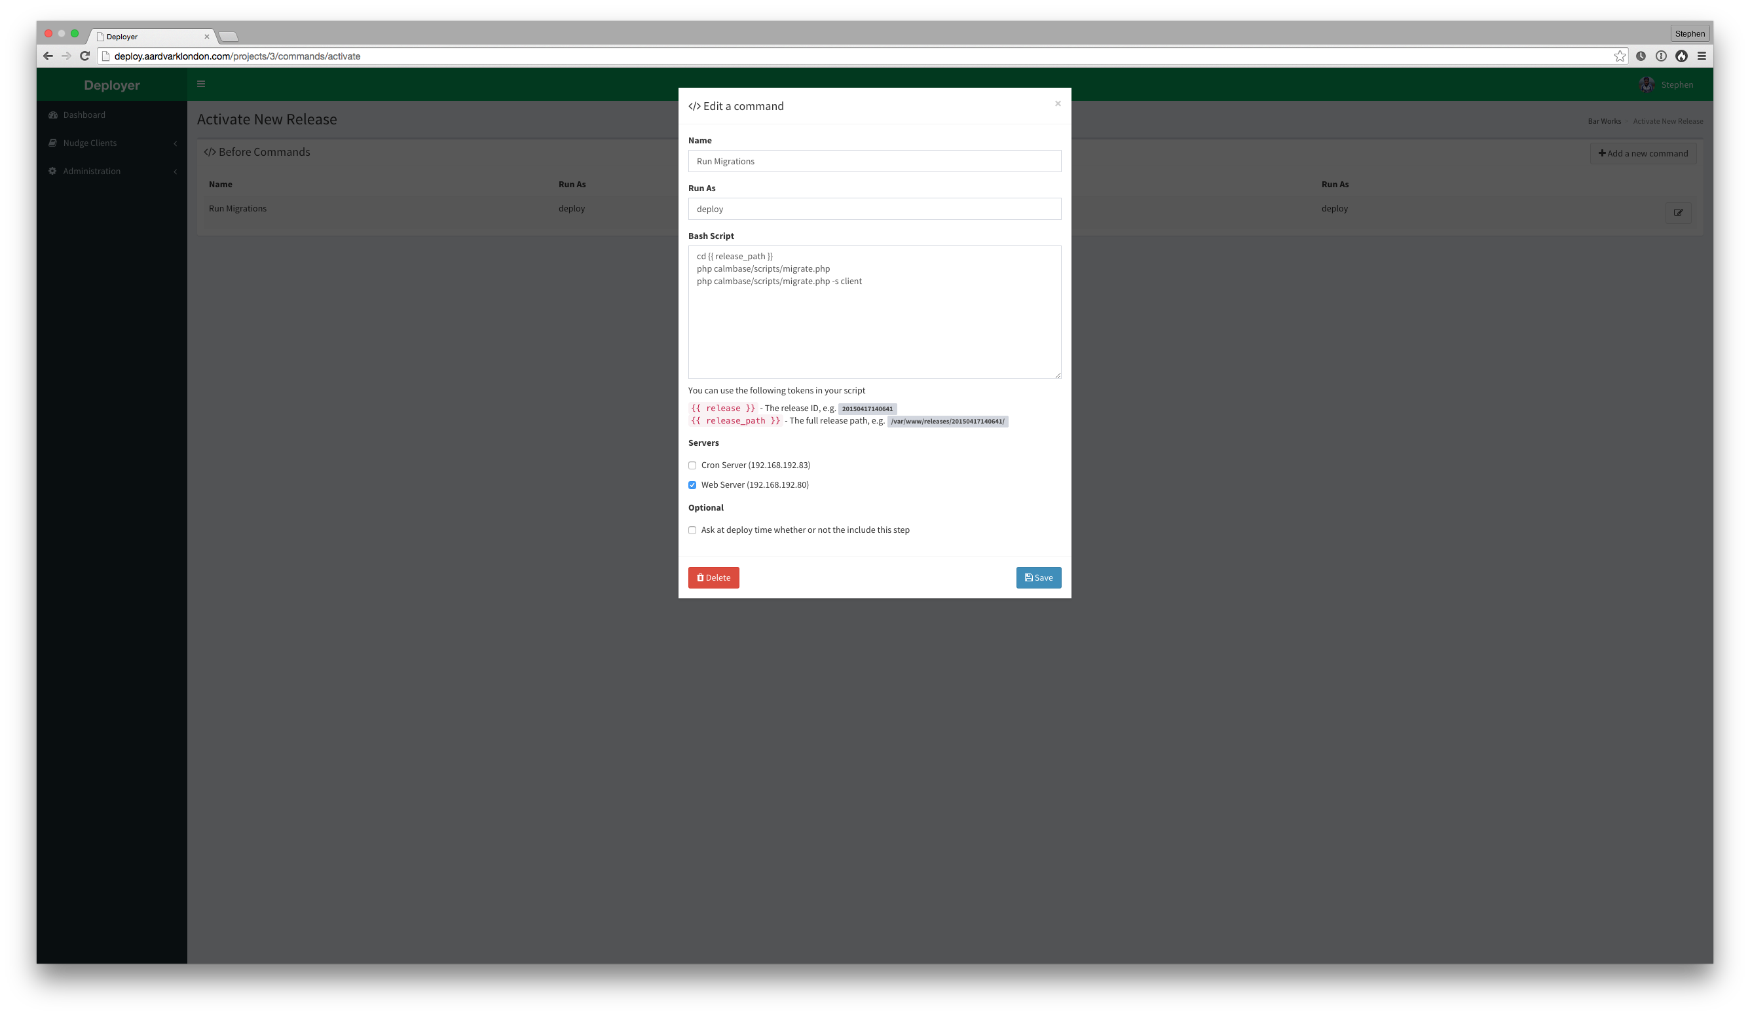Image resolution: width=1750 pixels, height=1016 pixels.
Task: Enable Ask at deploy time optional checkbox
Action: pyautogui.click(x=692, y=530)
